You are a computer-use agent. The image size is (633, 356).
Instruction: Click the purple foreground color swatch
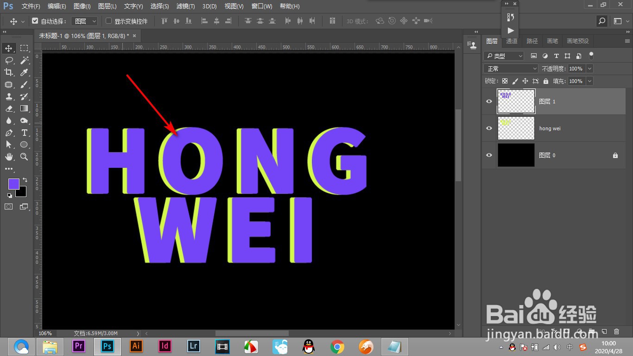pos(13,184)
